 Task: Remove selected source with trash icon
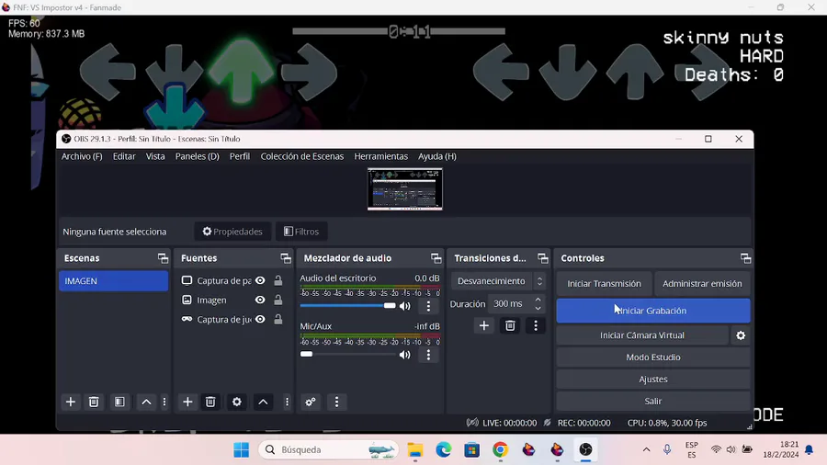tap(210, 402)
